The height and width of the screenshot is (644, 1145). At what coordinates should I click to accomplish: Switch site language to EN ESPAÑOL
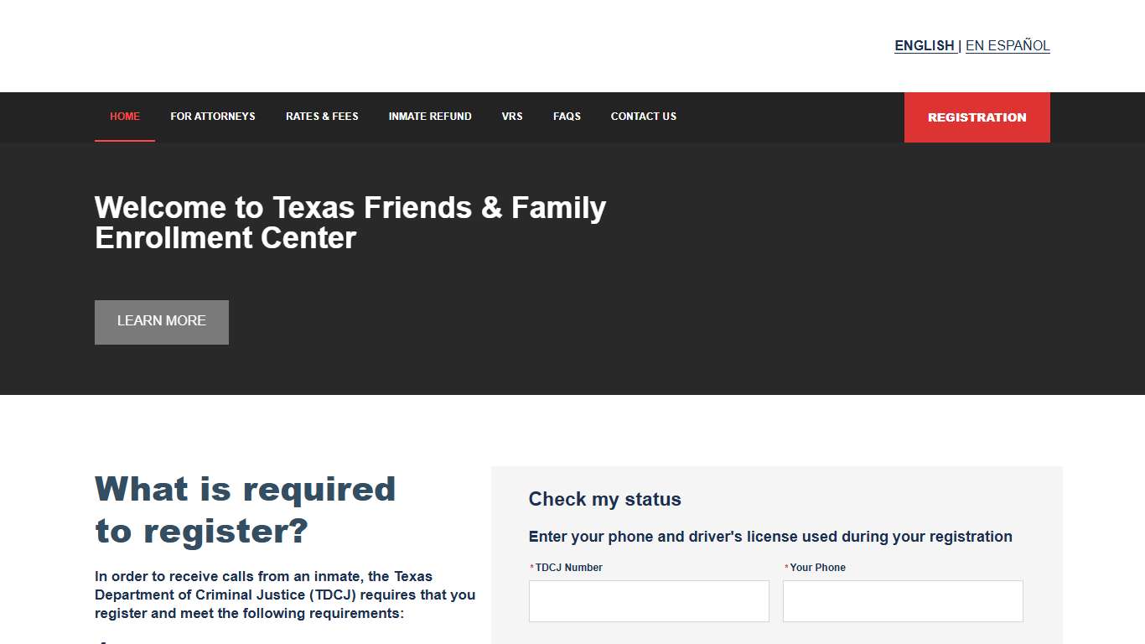(1008, 45)
